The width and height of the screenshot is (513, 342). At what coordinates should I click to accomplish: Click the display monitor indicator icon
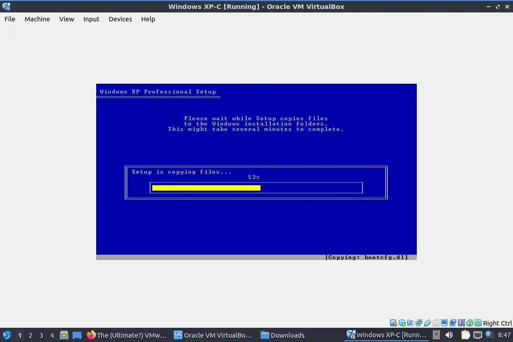[444, 323]
